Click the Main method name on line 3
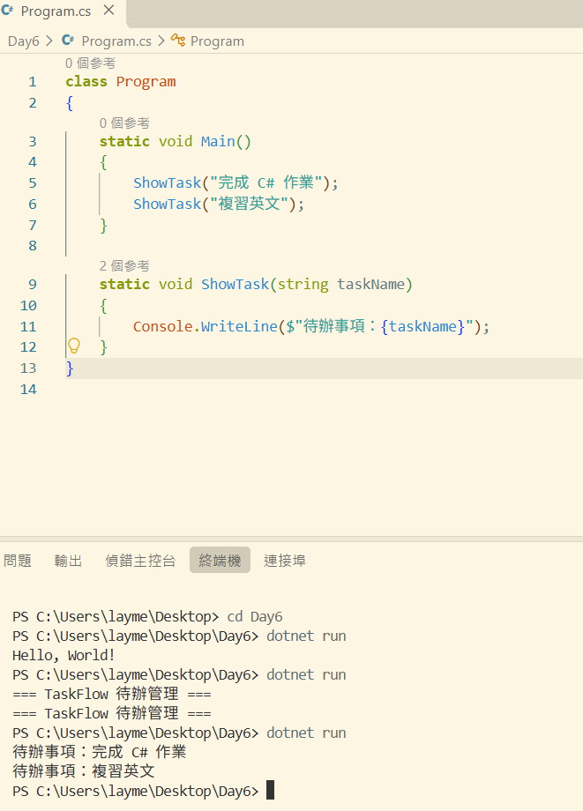 (218, 142)
